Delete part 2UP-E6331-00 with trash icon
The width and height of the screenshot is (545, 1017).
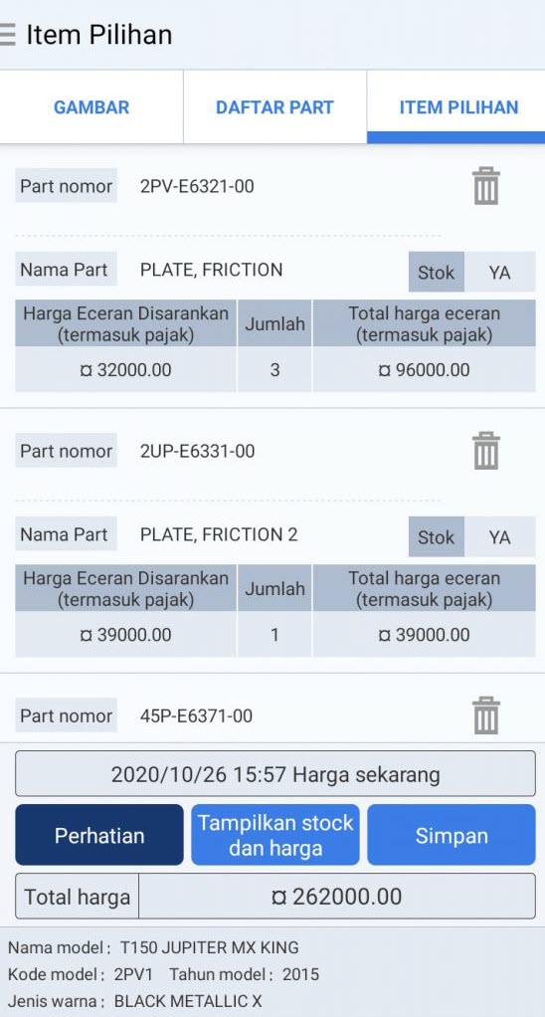coord(486,451)
